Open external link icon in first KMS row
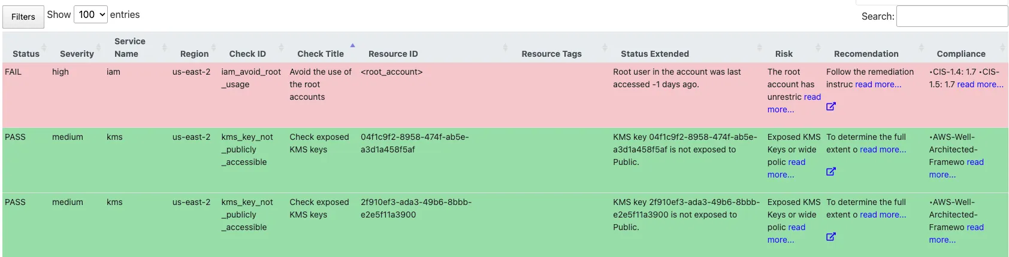Image resolution: width=1009 pixels, height=257 pixels. [831, 172]
